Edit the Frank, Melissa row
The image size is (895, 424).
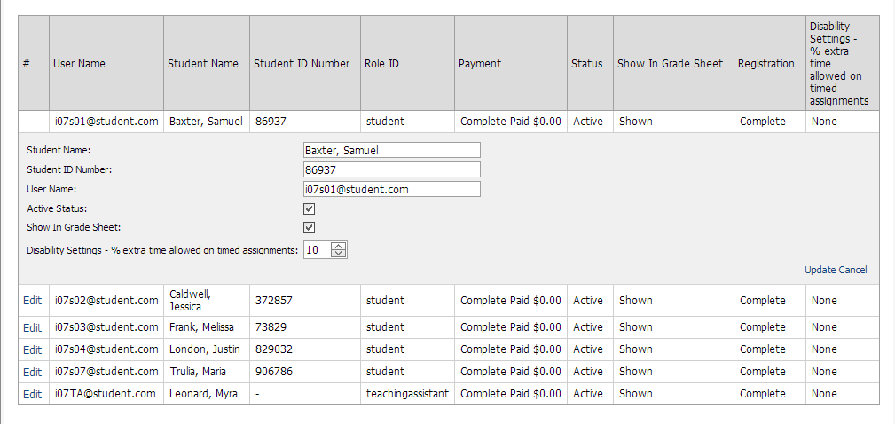32,327
